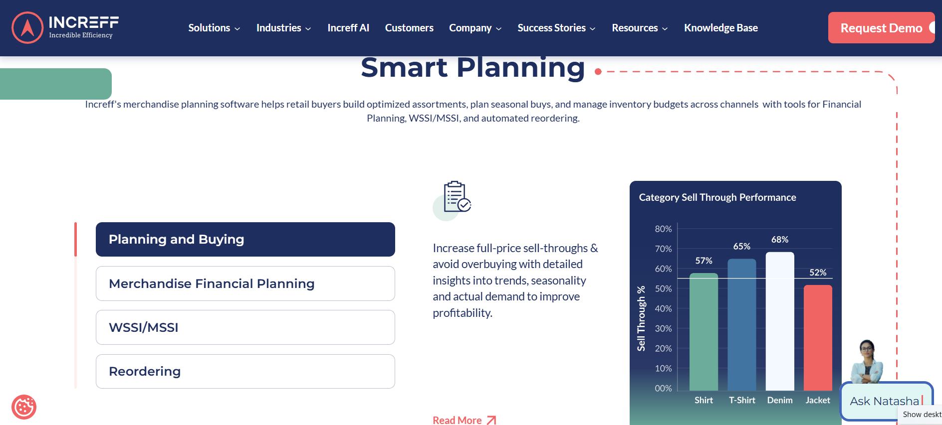Go to Increff AI page
Screen dimensions: 942x425
(348, 28)
